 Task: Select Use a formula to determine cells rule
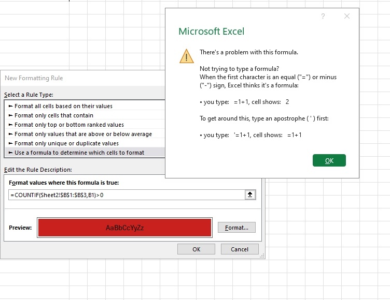[85, 153]
